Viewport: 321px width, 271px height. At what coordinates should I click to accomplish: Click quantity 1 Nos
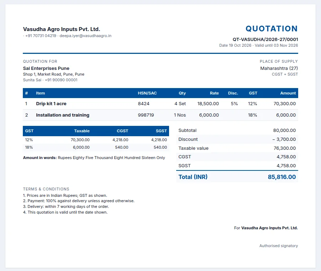(180, 115)
